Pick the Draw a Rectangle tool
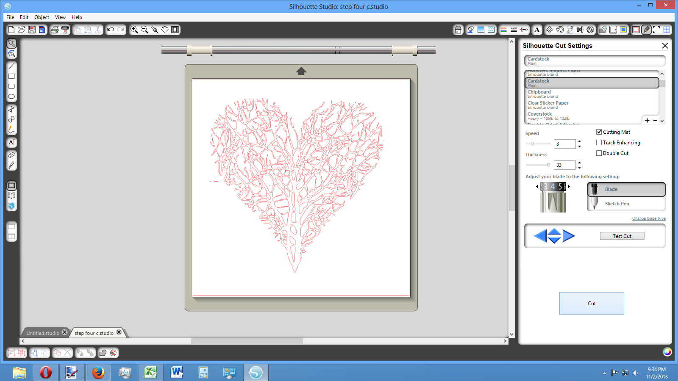 pyautogui.click(x=11, y=77)
